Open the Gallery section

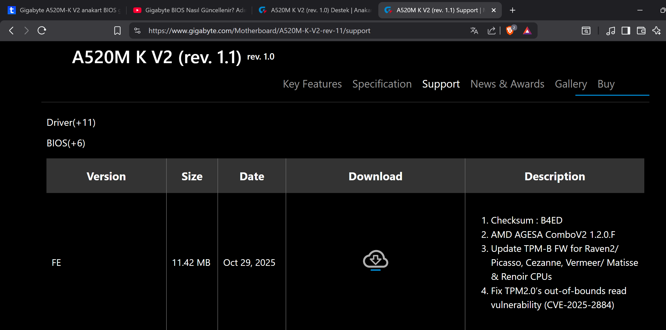pos(571,84)
